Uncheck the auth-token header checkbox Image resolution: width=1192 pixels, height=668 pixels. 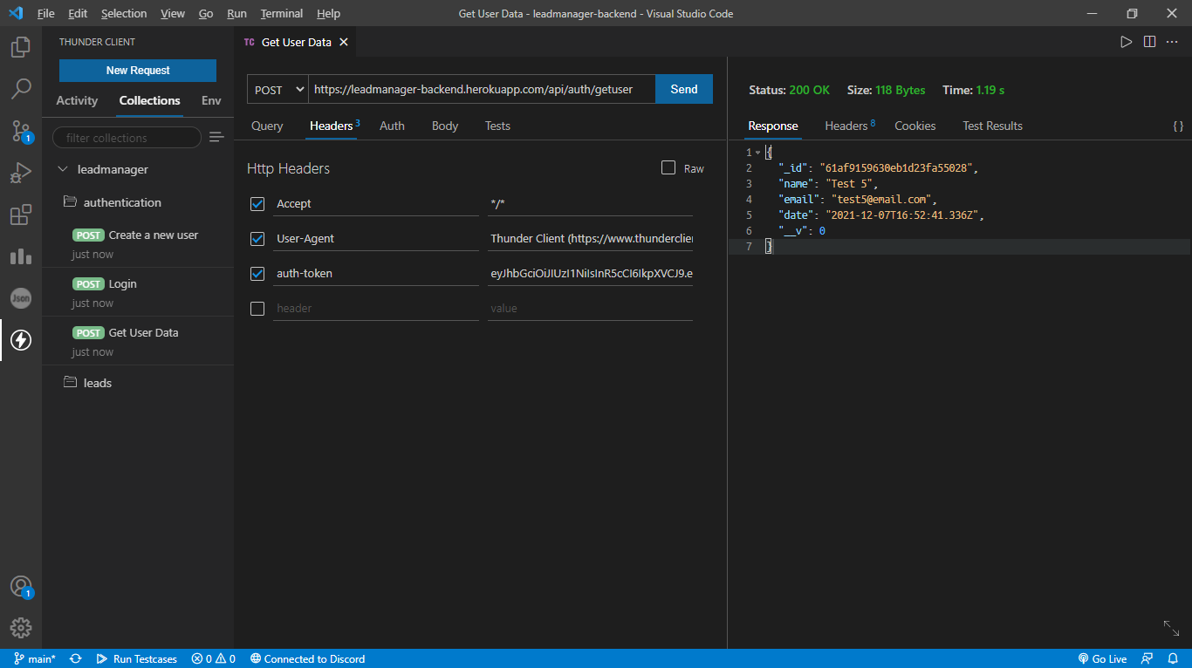(257, 274)
